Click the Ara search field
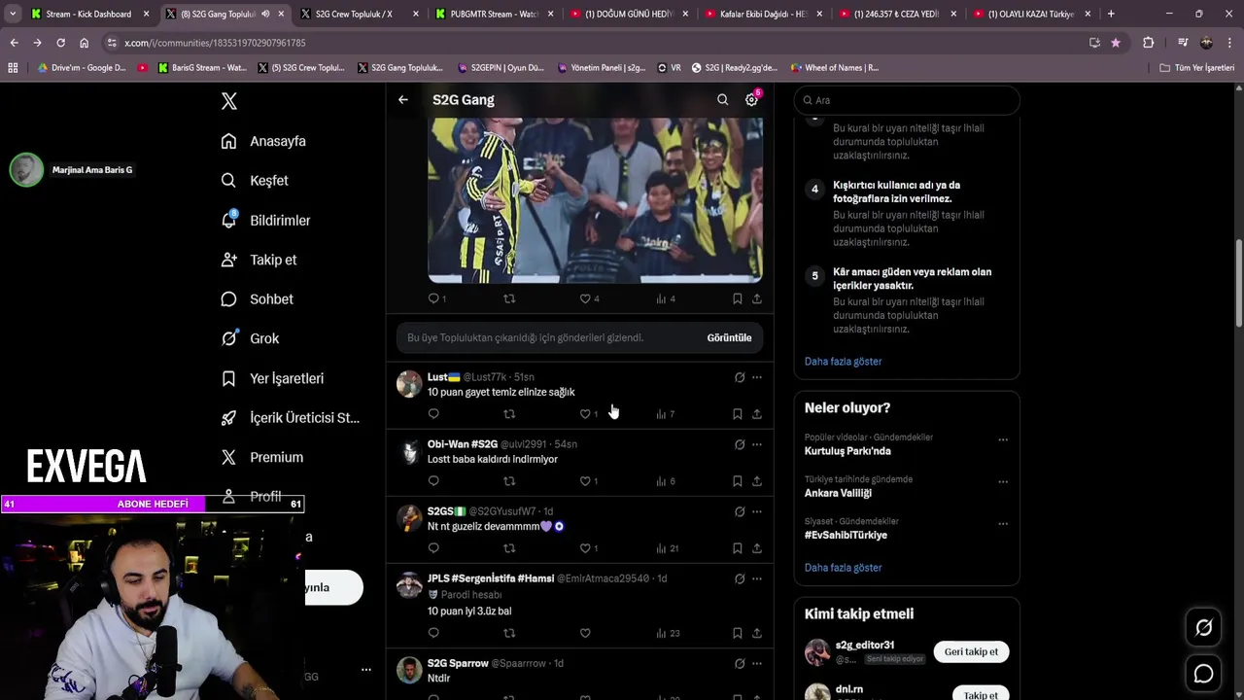 tap(907, 100)
